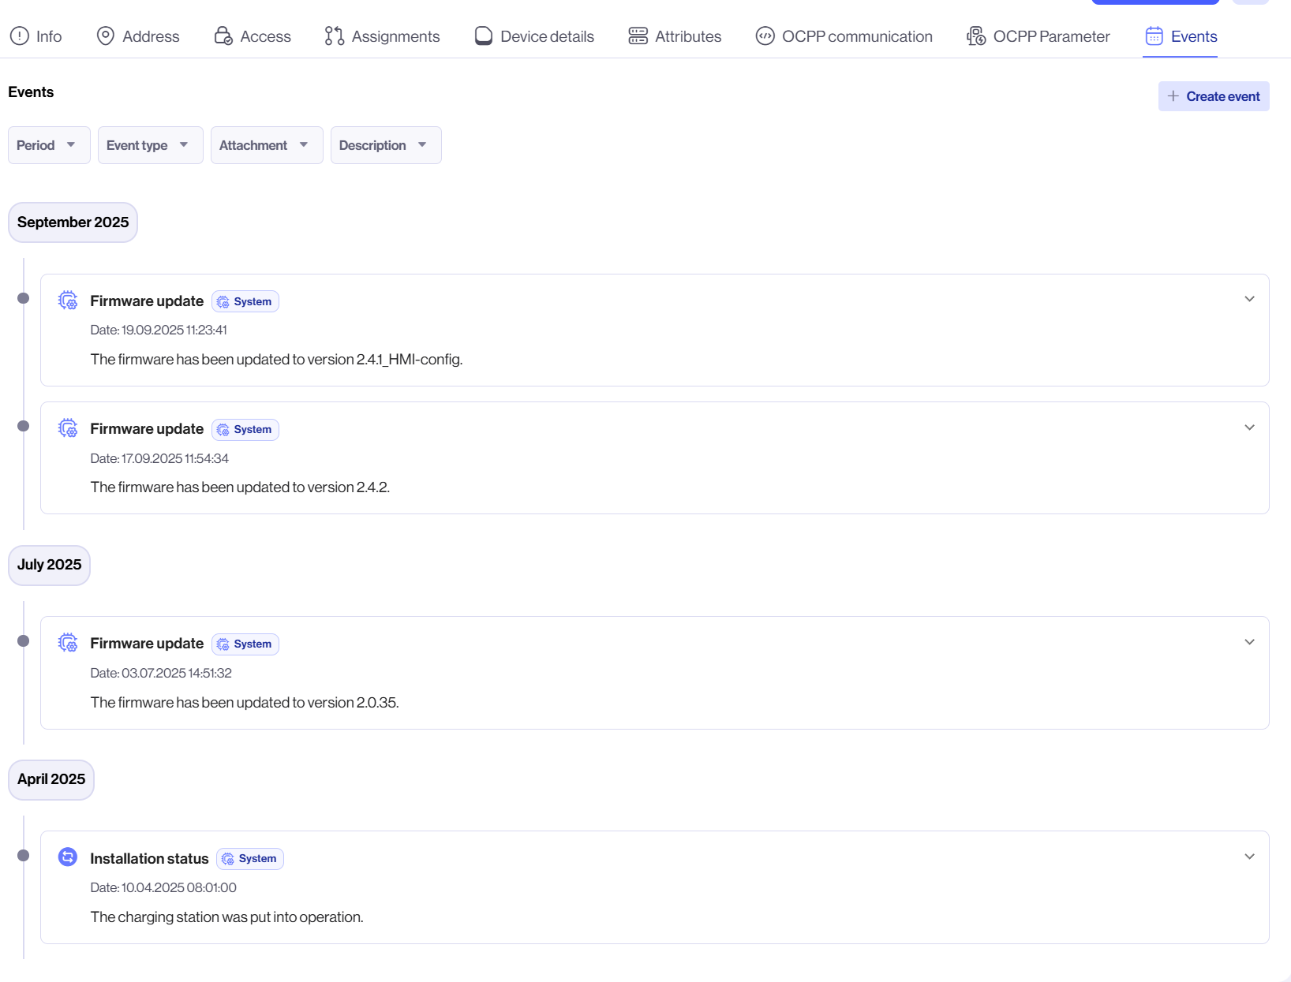Expand the Installation status event card

pyautogui.click(x=1249, y=857)
